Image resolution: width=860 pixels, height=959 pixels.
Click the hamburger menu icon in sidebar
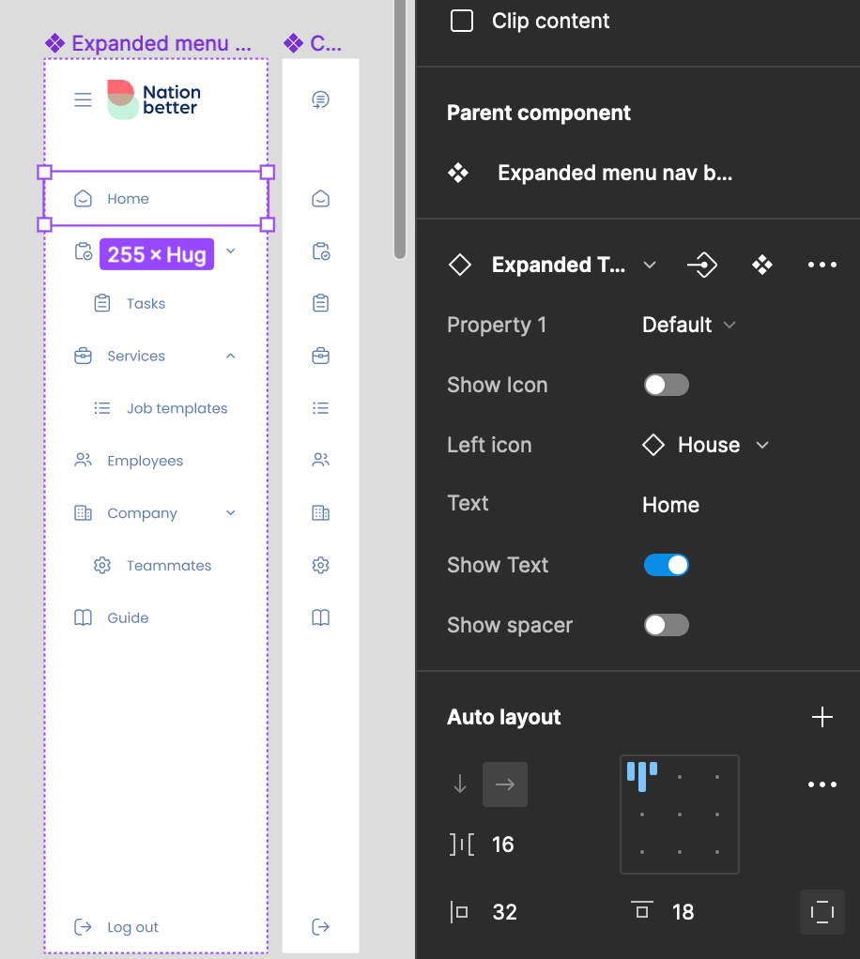84,99
